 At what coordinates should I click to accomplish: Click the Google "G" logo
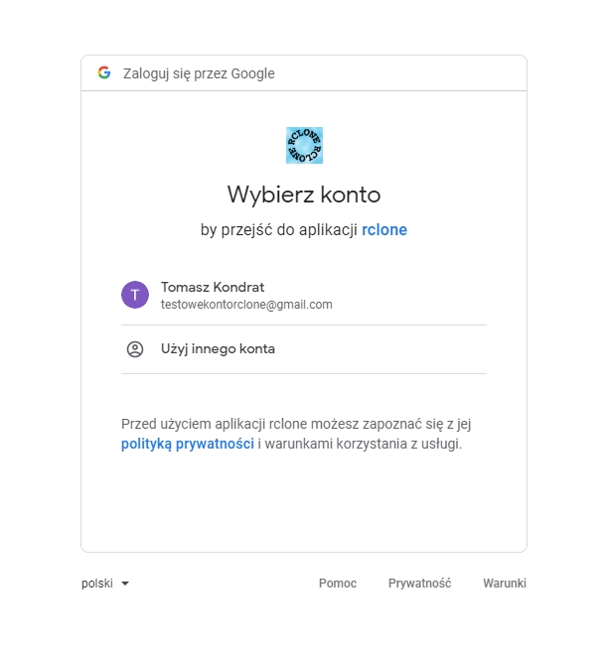pyautogui.click(x=104, y=72)
